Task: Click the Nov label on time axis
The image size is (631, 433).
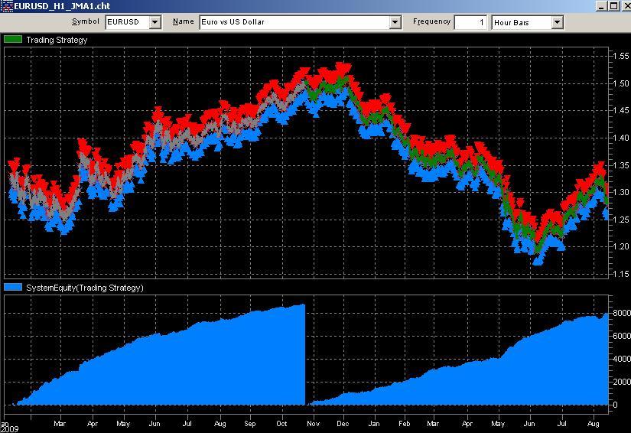Action: point(313,423)
